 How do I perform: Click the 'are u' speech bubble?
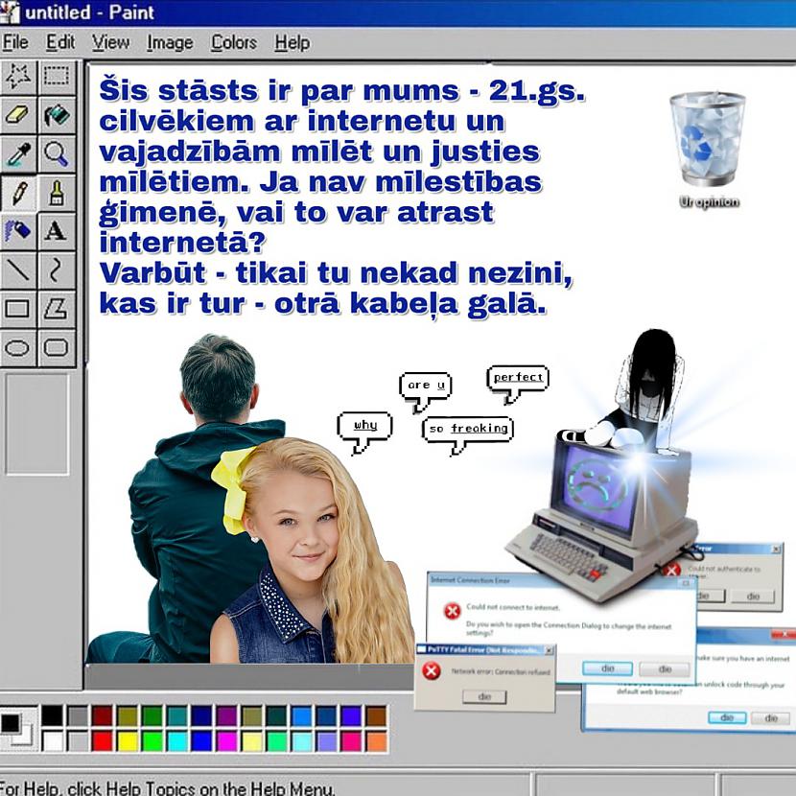pyautogui.click(x=426, y=391)
